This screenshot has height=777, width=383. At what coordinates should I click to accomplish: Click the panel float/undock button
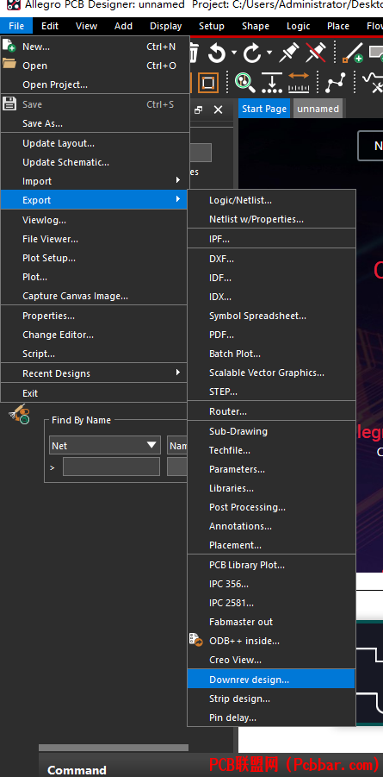tap(199, 110)
